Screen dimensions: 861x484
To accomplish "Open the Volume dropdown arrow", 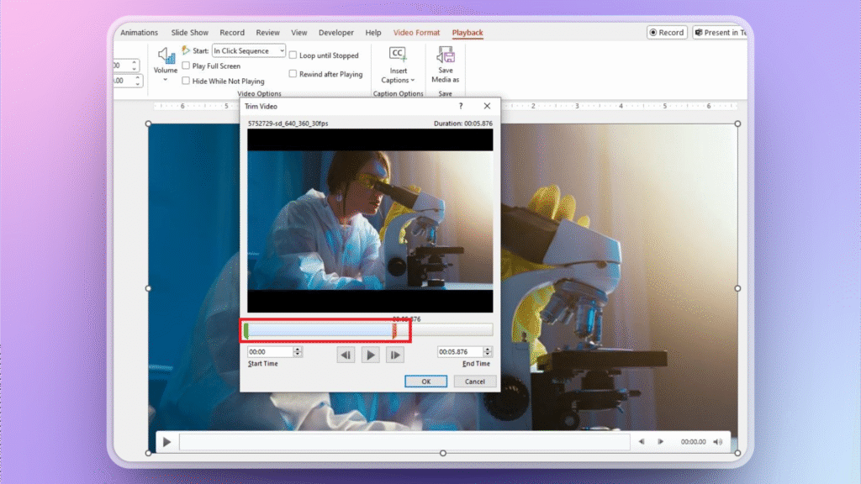I will point(165,78).
